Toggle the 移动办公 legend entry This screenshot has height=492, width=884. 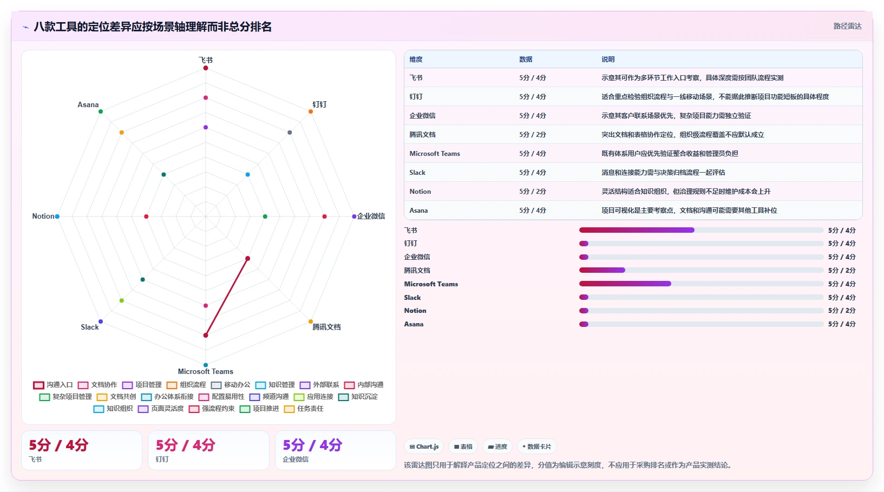231,385
